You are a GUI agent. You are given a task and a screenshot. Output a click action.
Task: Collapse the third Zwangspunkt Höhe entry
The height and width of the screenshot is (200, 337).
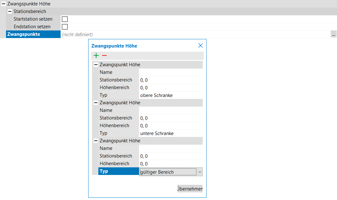click(96, 141)
